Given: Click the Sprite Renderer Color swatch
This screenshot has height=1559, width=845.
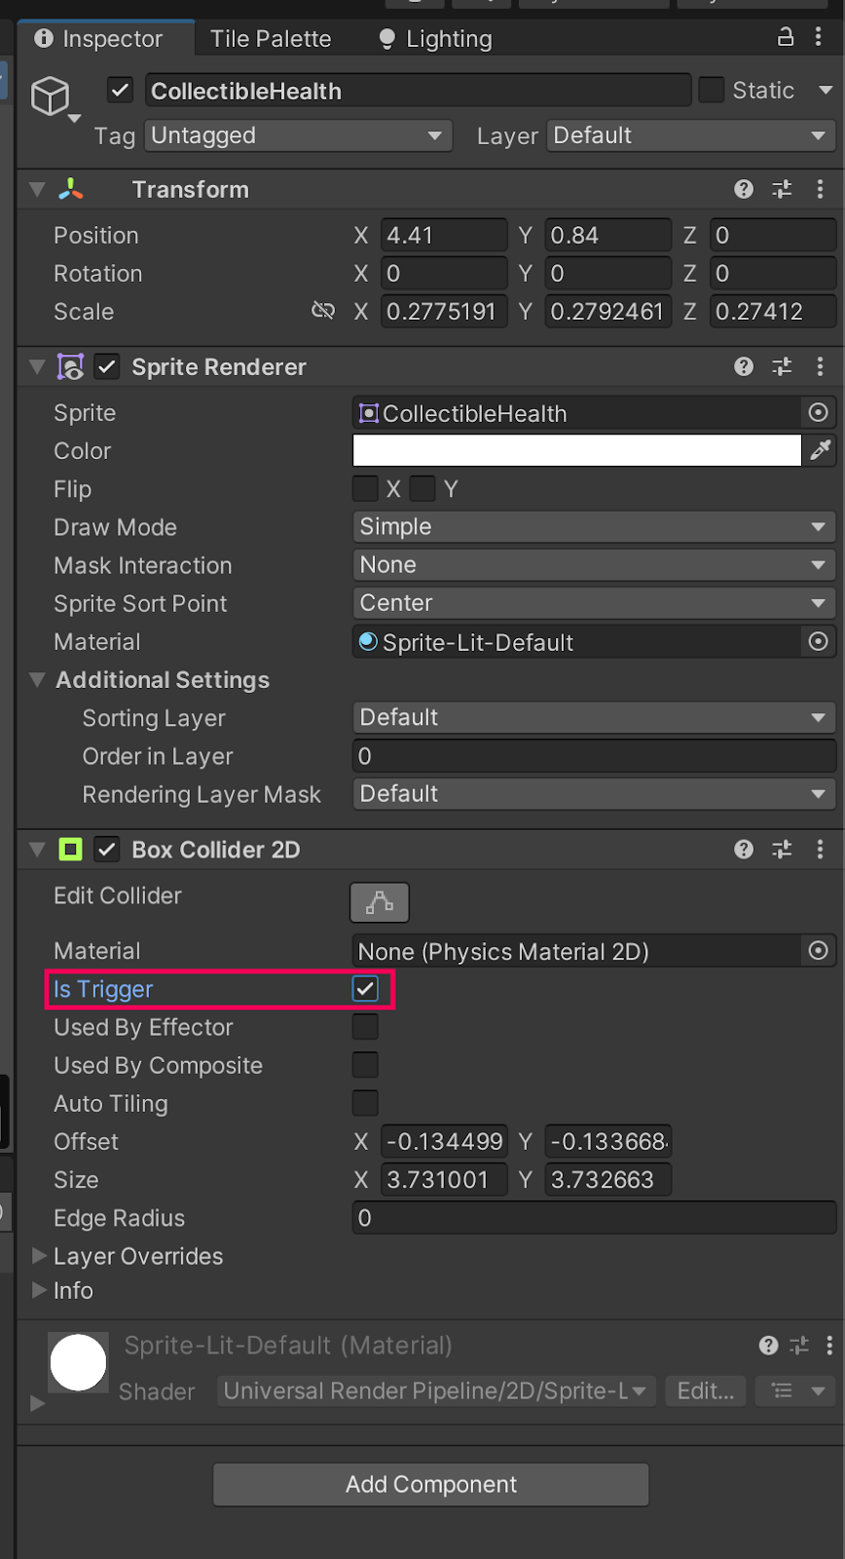Looking at the screenshot, I should tap(576, 450).
